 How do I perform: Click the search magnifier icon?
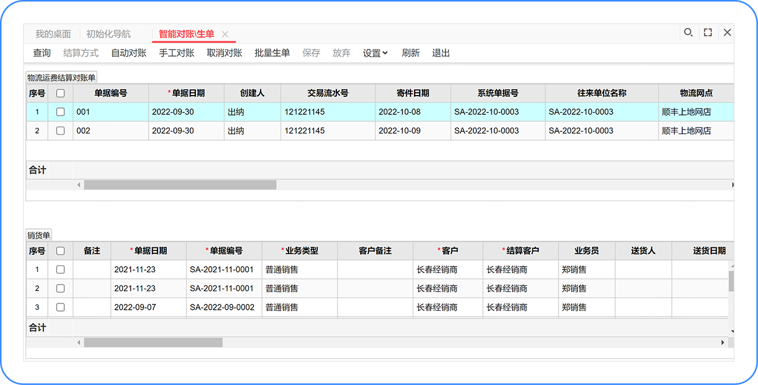click(688, 33)
